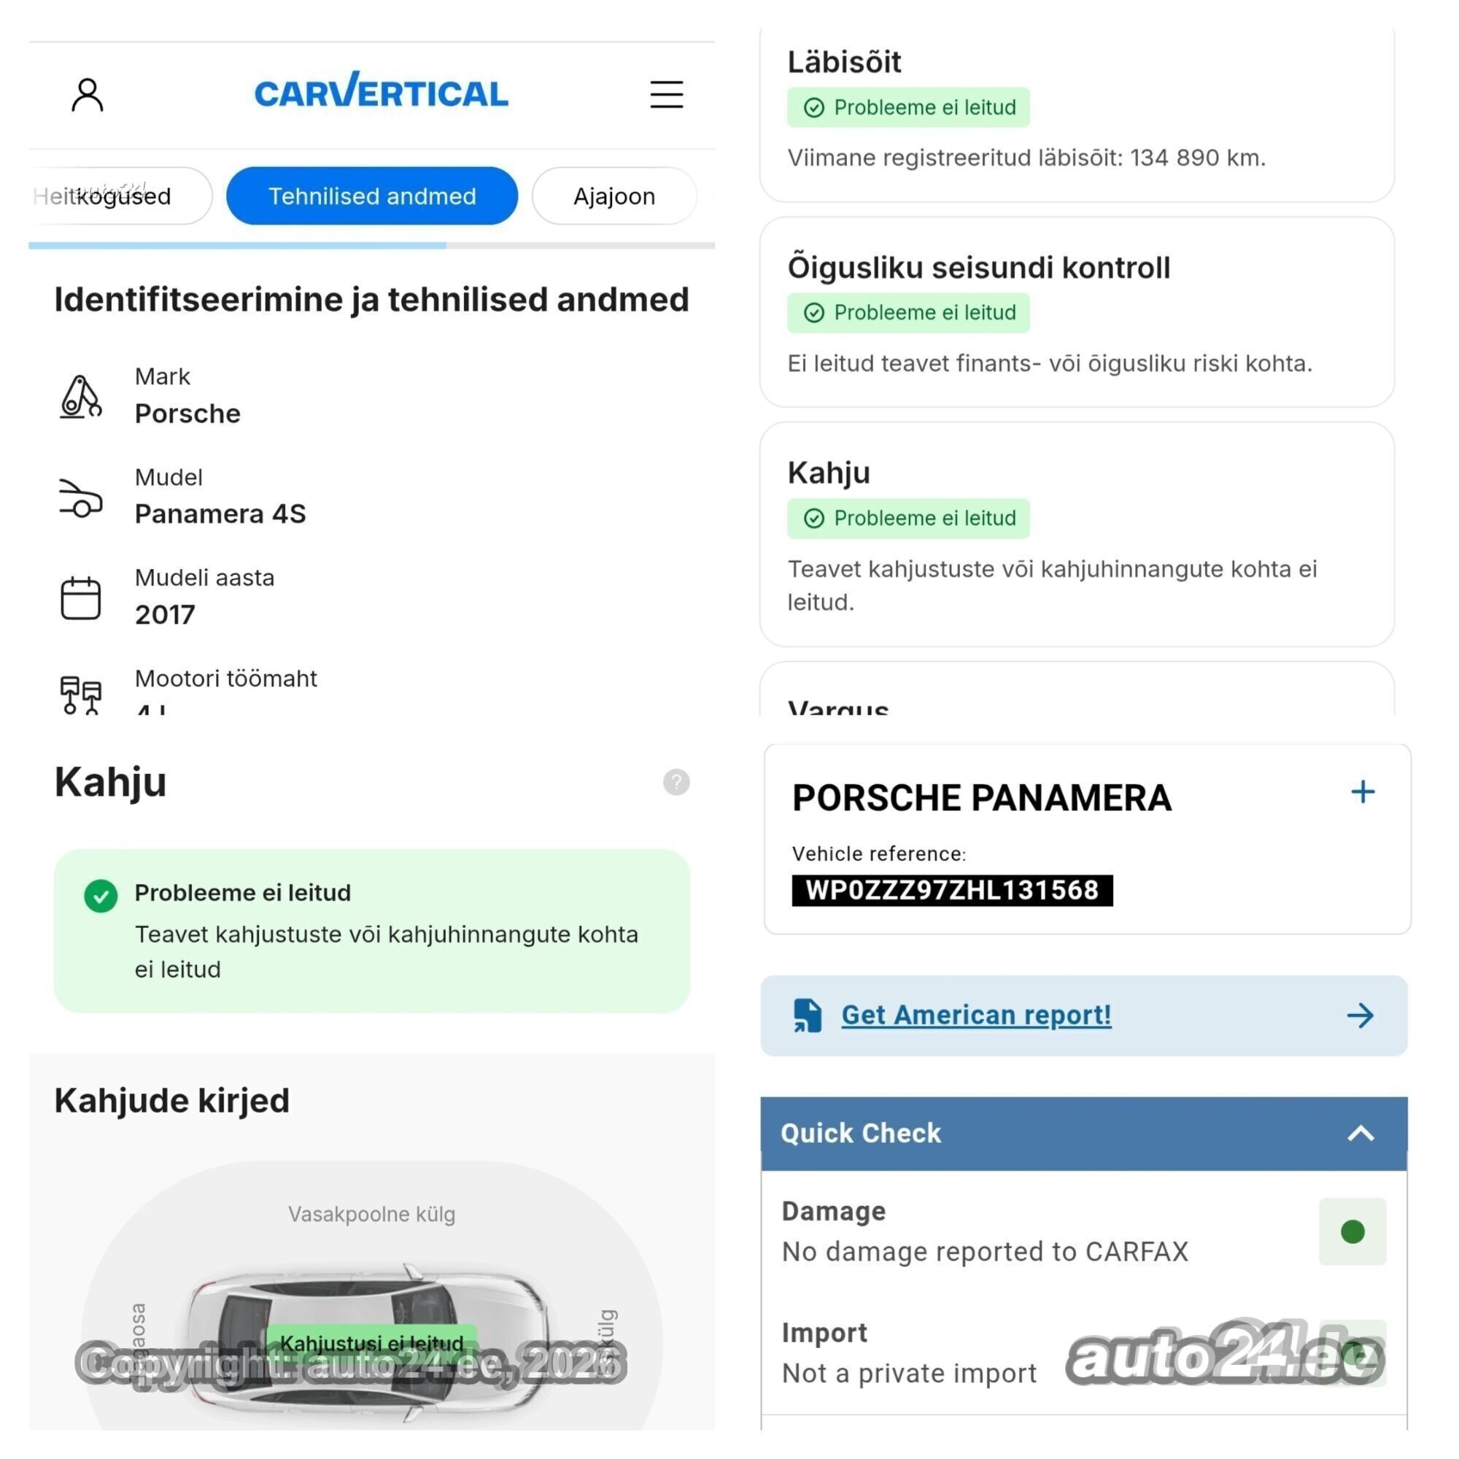Click the green check in Kahju status box
This screenshot has height=1459, width=1459.
click(101, 896)
